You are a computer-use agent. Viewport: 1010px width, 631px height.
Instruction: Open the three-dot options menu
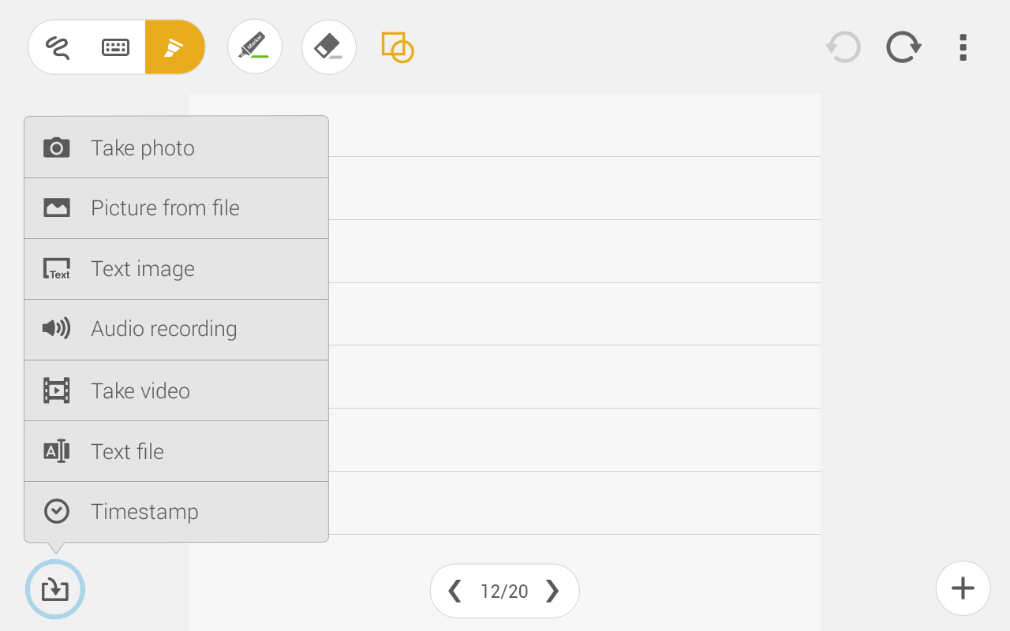click(963, 47)
